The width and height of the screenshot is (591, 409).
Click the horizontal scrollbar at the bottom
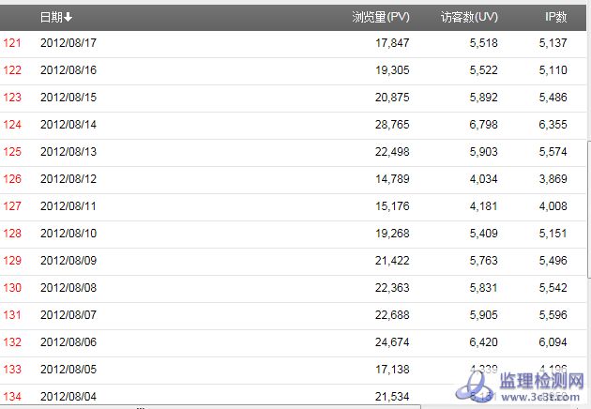pyautogui.click(x=141, y=406)
